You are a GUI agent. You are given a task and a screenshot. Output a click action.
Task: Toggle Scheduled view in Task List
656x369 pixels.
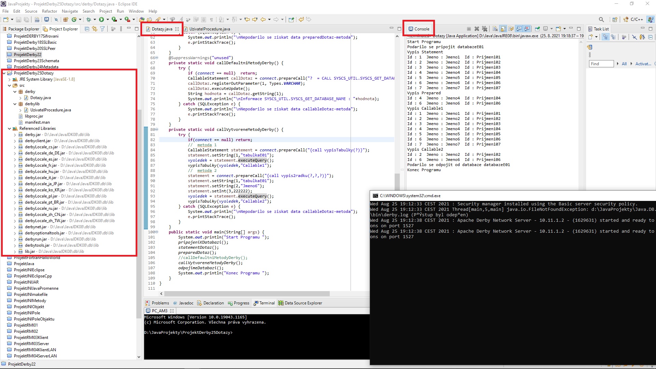[613, 37]
